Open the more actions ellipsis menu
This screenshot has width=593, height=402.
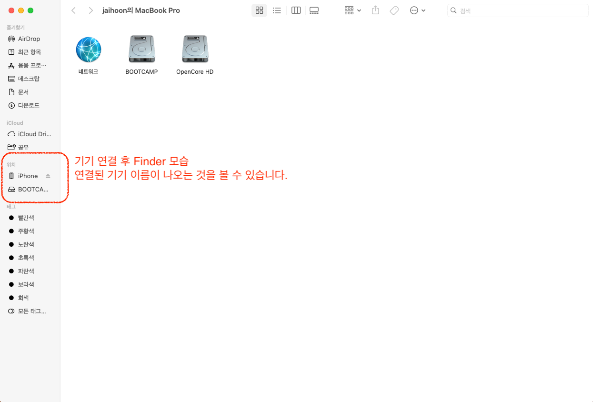[418, 10]
